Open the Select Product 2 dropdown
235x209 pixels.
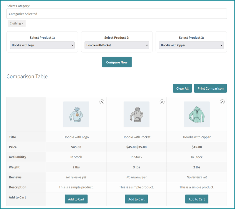[x=117, y=45]
